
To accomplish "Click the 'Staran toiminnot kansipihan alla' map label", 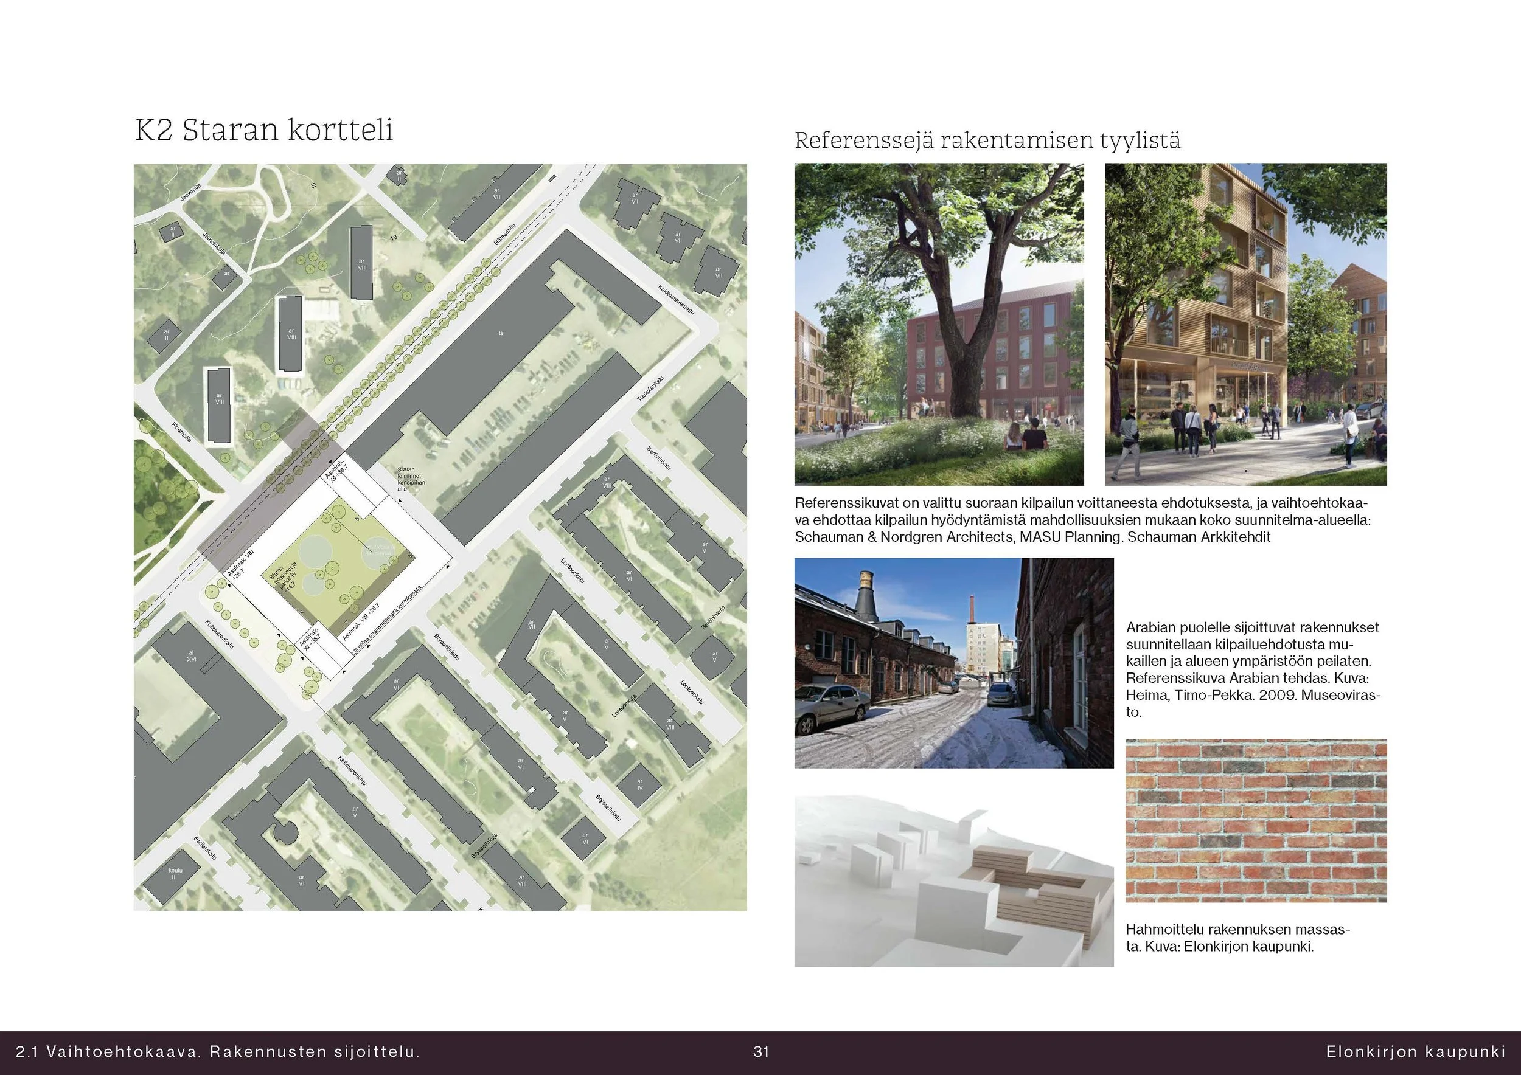I will 411,479.
